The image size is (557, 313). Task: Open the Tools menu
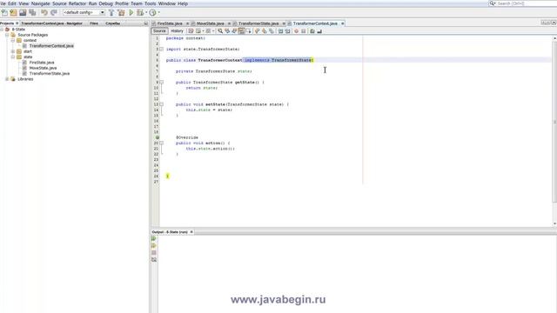tap(150, 3)
